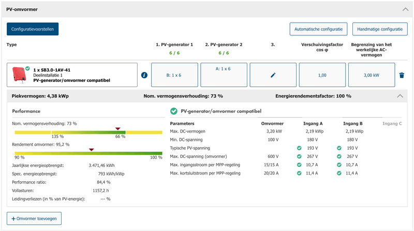Click green check for Ingang B 11,4 A
This screenshot has height=231, width=414.
[339, 173]
